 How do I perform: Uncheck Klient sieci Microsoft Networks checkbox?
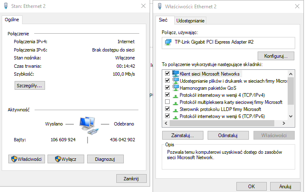[168, 74]
